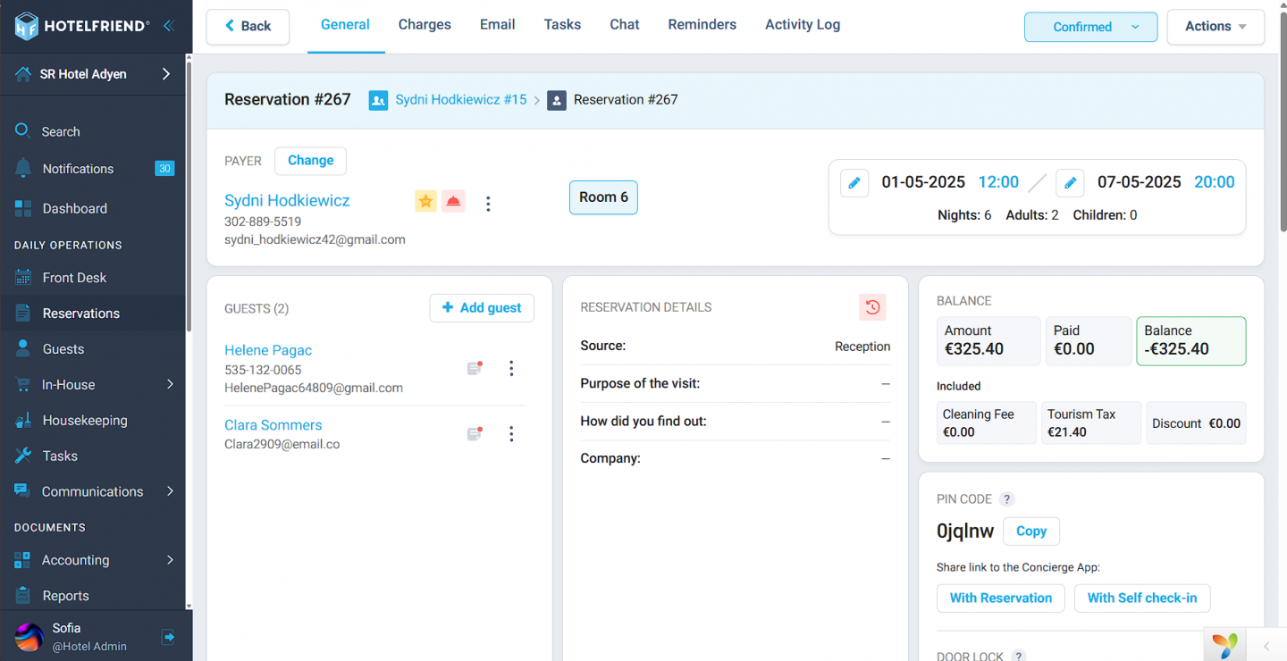
Task: Share link With Self check-in
Action: 1141,598
